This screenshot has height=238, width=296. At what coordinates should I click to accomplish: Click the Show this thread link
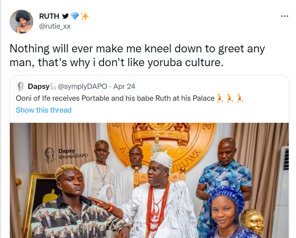(x=44, y=110)
